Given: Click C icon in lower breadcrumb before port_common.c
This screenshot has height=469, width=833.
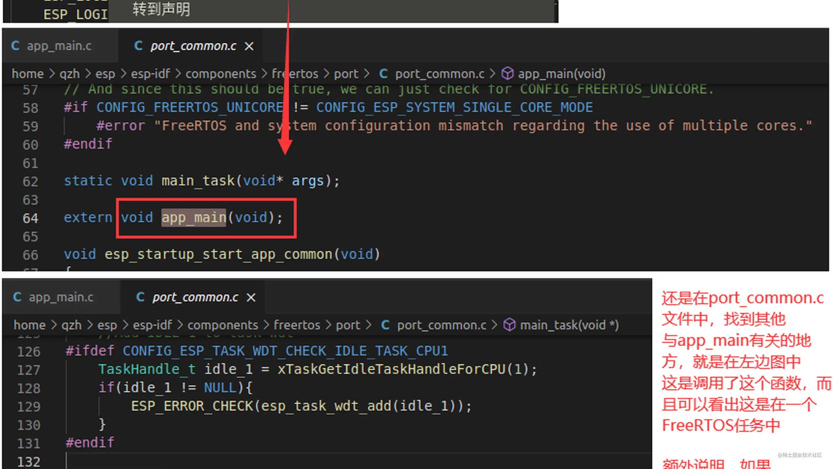Looking at the screenshot, I should pyautogui.click(x=385, y=324).
